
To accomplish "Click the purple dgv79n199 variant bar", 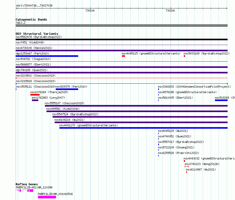I will point(121,73).
